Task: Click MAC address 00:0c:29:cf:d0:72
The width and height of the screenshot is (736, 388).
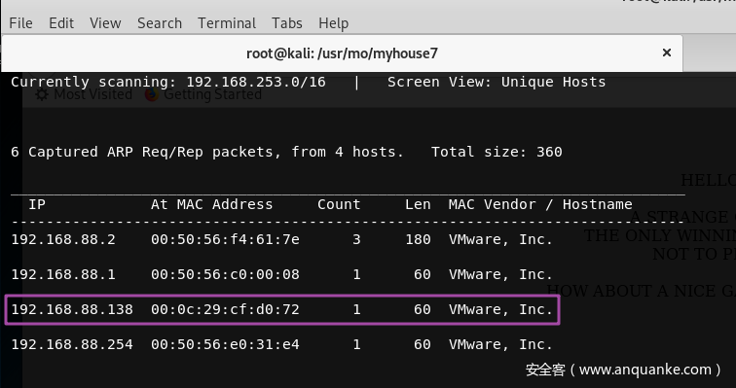Action: [x=225, y=309]
